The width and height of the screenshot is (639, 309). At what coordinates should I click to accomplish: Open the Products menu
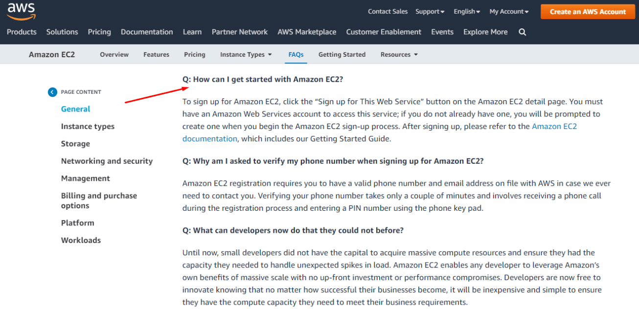(22, 32)
